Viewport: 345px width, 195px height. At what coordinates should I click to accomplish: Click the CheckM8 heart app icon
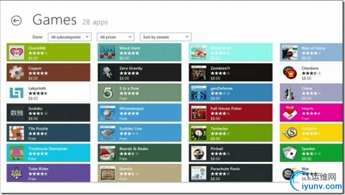tap(17, 52)
